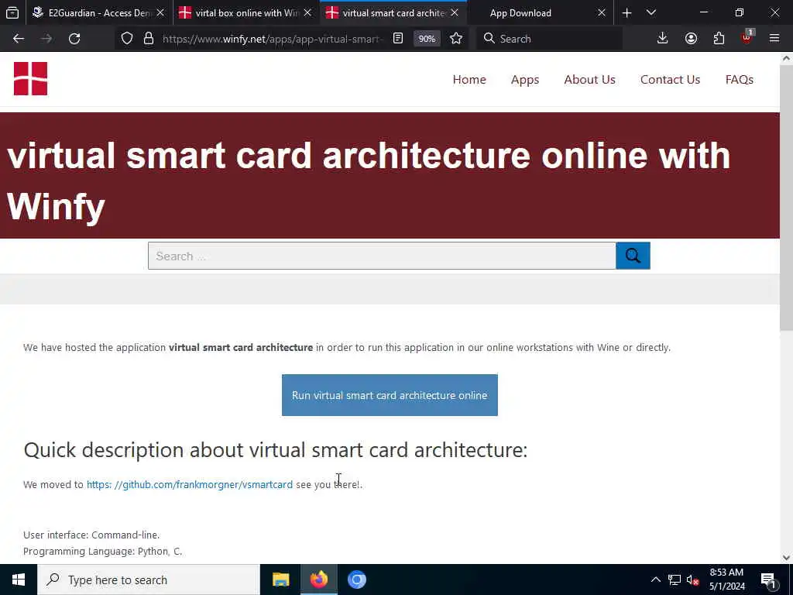Switch to virtal box online tab

coord(246,13)
